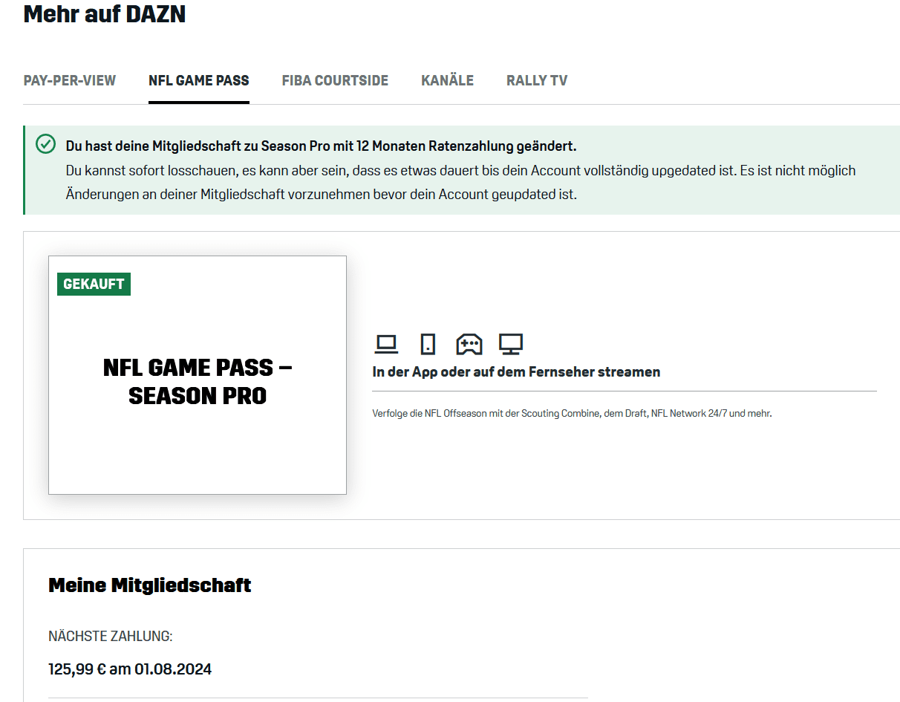Click 'In der App oder auf dem Fernseher streamen'
This screenshot has height=702, width=900.
coord(516,372)
